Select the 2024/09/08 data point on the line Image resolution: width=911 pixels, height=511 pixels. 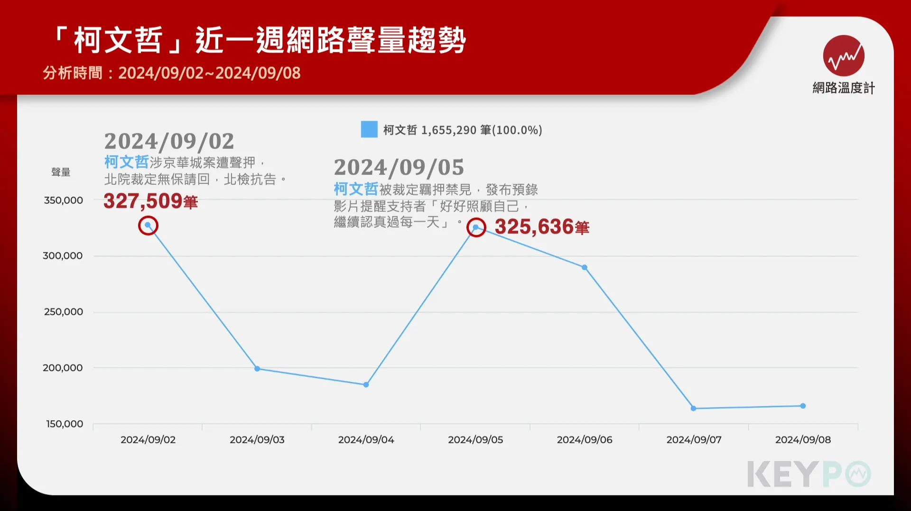pyautogui.click(x=803, y=406)
